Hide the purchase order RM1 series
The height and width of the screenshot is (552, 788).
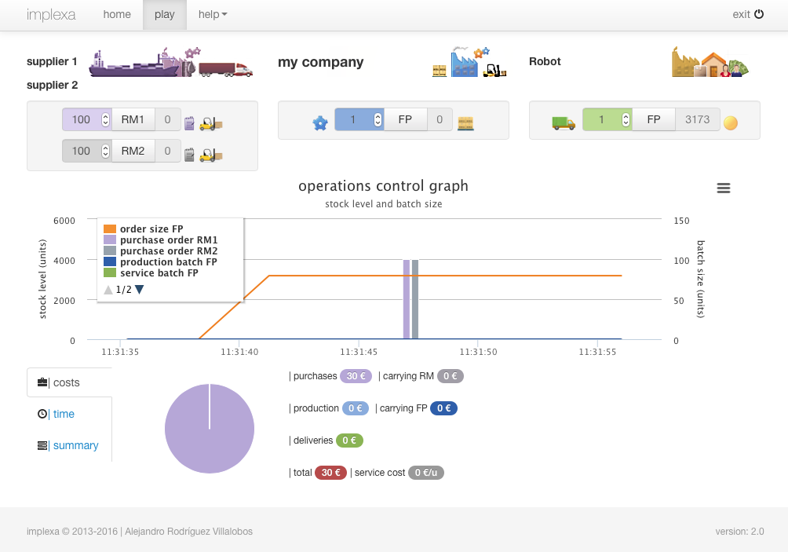tap(168, 240)
